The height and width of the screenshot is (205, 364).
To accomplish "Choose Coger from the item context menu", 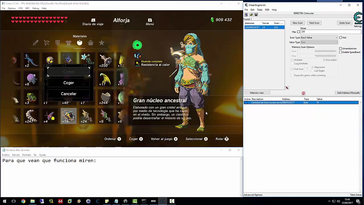I will 69,83.
